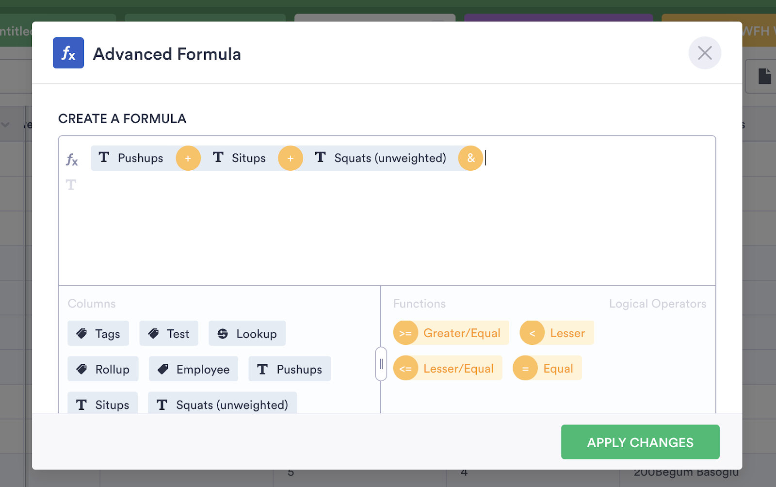This screenshot has height=487, width=776.
Task: Click the first plus operator after Pushups
Action: point(188,158)
